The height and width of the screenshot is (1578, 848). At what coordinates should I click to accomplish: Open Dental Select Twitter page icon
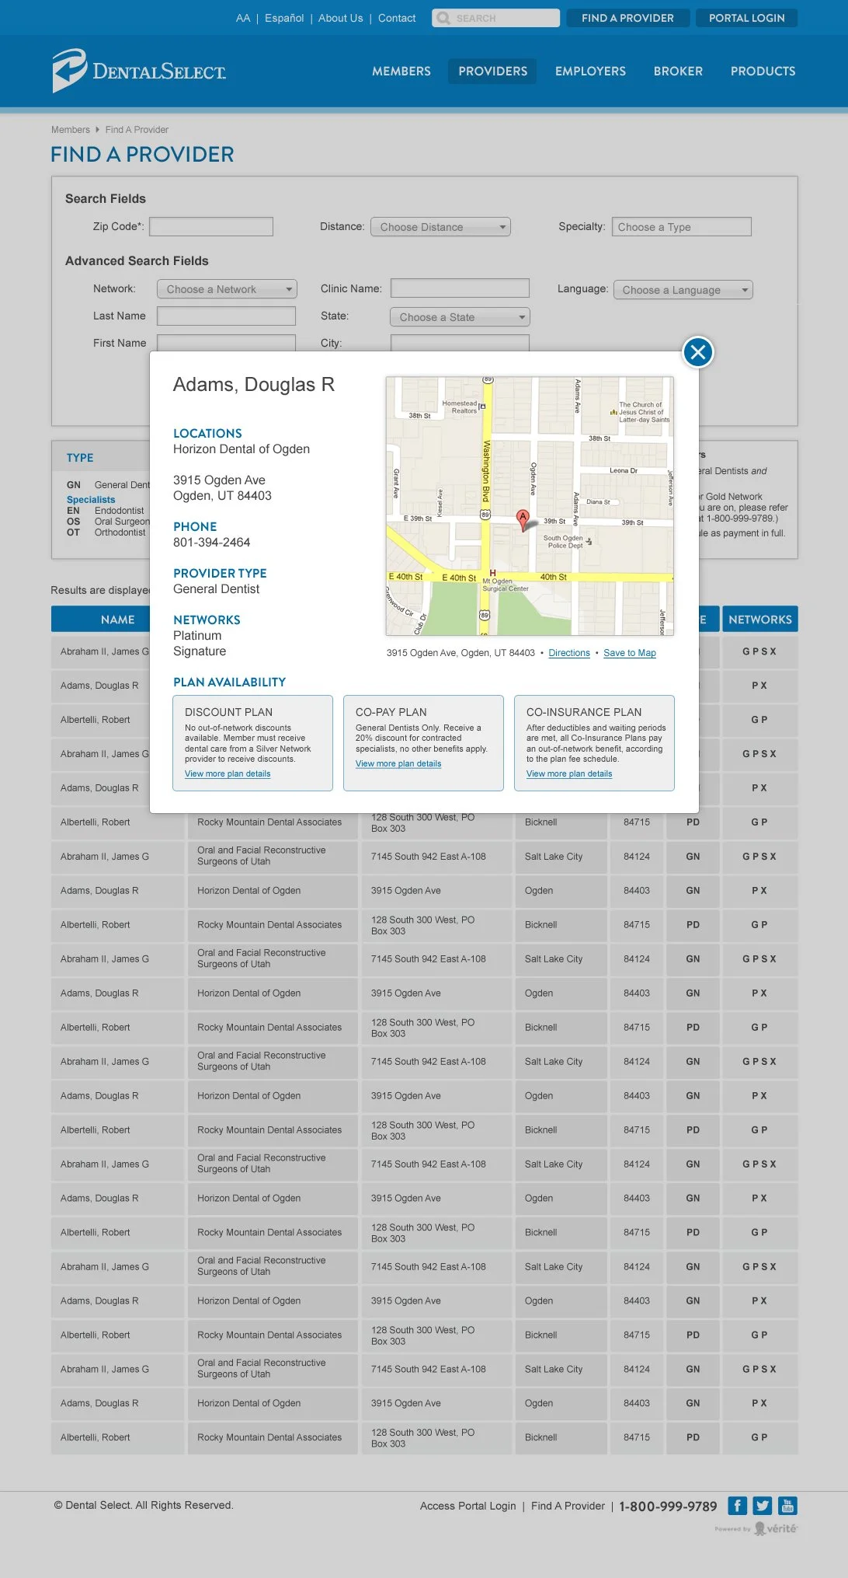[763, 1506]
